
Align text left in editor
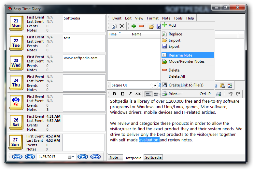148,94
